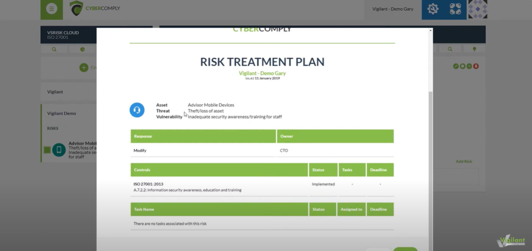Click the green circle icon
The image size is (532, 251).
[462, 67]
